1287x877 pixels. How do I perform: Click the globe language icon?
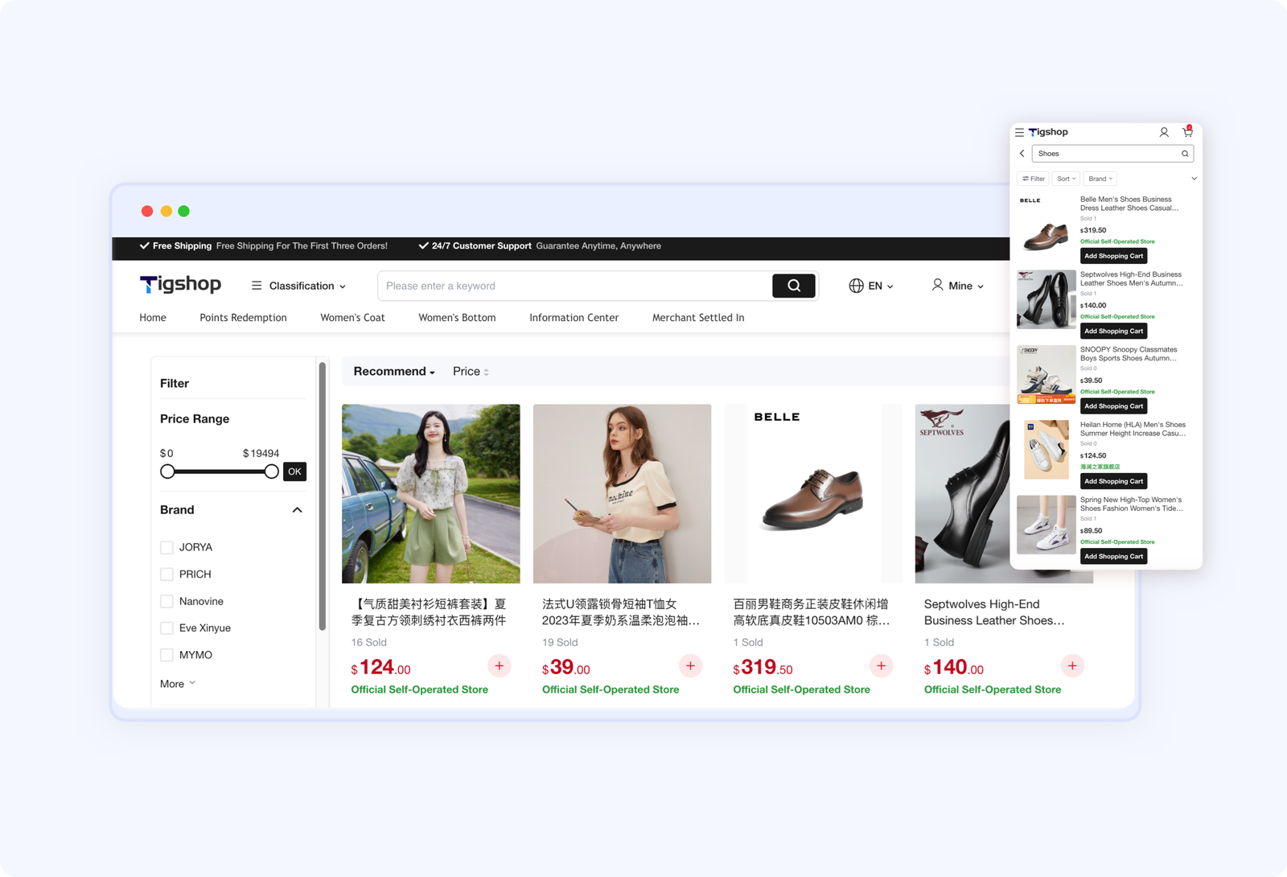click(x=856, y=286)
